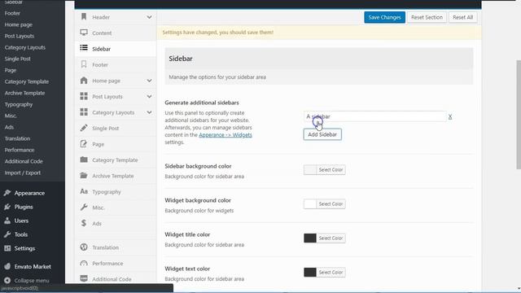Viewport: 521px width, 293px height.
Task: Expand the Category Layouts section chevron
Action: [x=149, y=112]
